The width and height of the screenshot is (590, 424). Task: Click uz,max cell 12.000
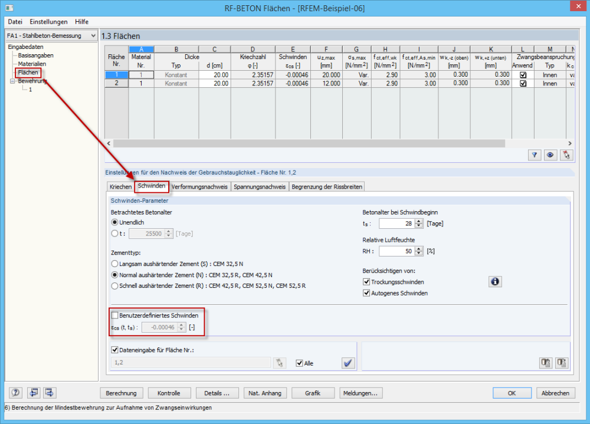pos(326,83)
